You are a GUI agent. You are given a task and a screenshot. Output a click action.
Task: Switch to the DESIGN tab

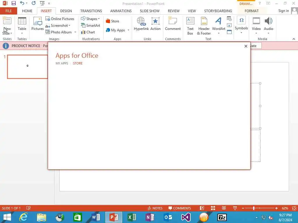(66, 11)
